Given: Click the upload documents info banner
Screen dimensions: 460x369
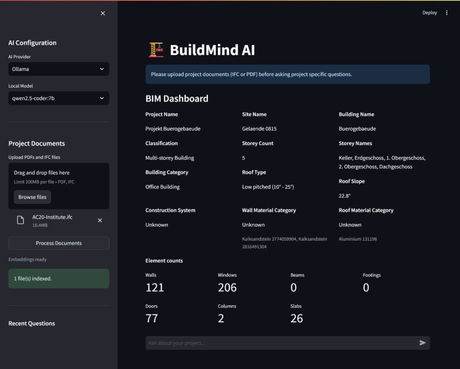Looking at the screenshot, I should pos(287,75).
